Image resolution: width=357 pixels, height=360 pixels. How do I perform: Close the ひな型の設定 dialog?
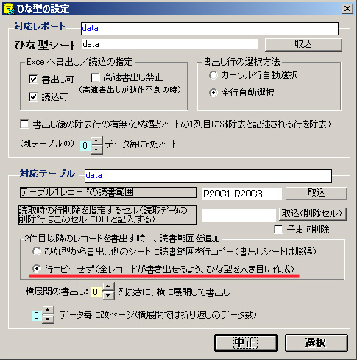point(347,9)
